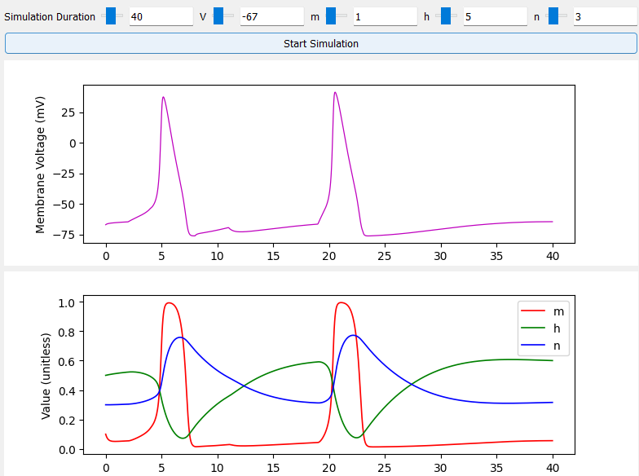This screenshot has height=476, width=639.
Task: Click the first red m curve peak in the lower plot
Action: pyautogui.click(x=169, y=303)
